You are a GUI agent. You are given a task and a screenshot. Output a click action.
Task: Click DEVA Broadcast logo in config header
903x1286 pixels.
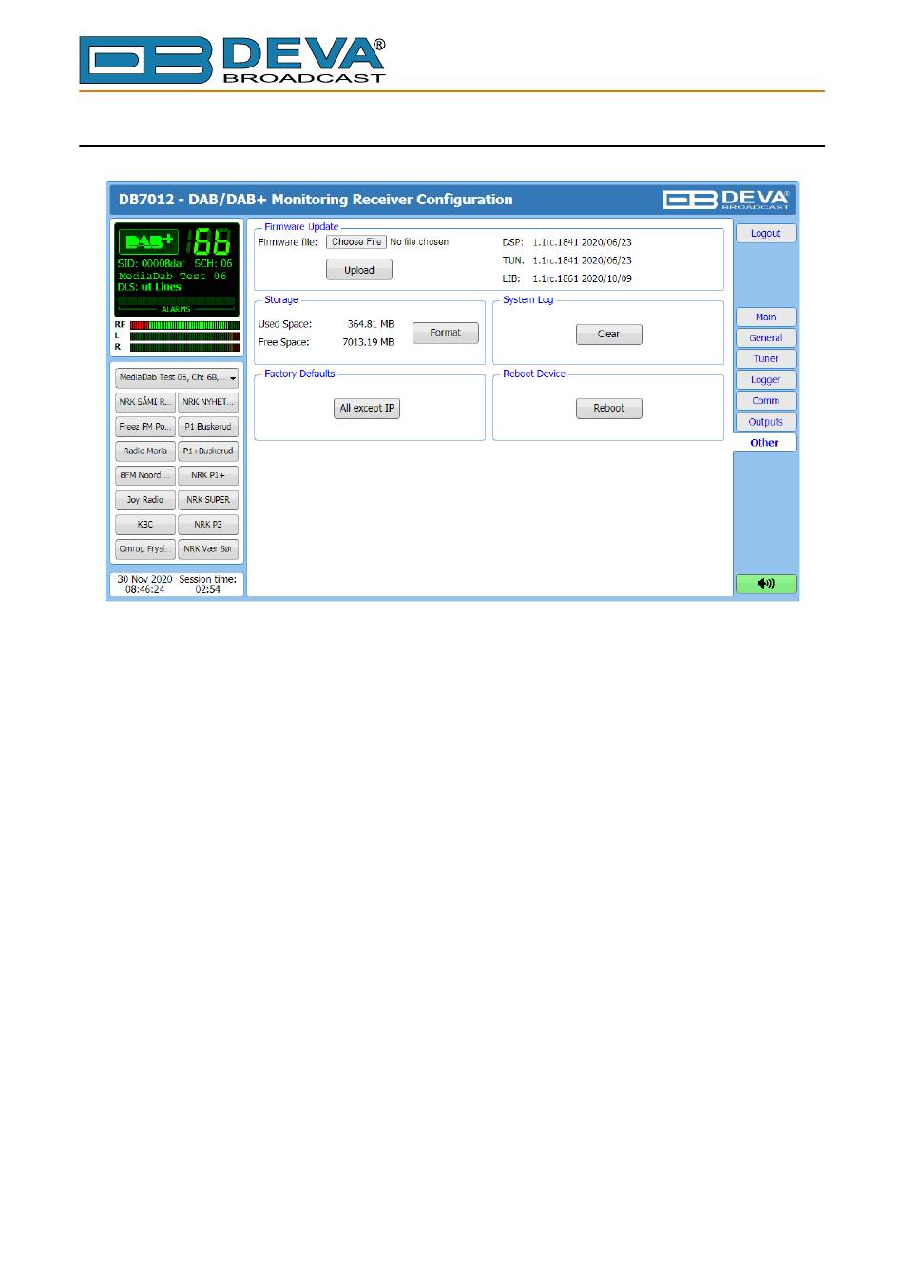point(726,200)
